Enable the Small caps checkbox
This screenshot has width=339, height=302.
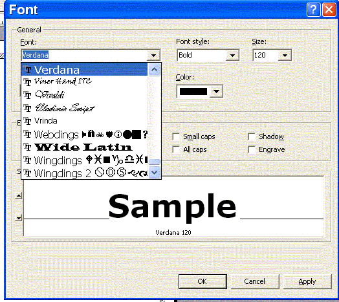coord(176,136)
